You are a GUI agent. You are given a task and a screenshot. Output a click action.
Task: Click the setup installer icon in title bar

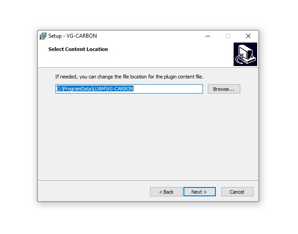[x=43, y=36]
